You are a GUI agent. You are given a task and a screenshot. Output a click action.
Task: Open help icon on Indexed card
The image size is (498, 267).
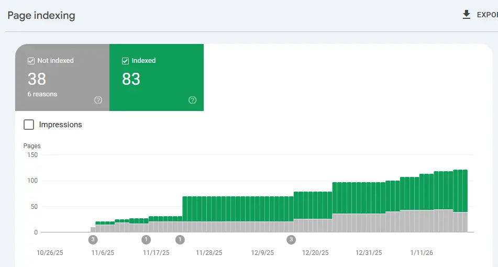[193, 100]
